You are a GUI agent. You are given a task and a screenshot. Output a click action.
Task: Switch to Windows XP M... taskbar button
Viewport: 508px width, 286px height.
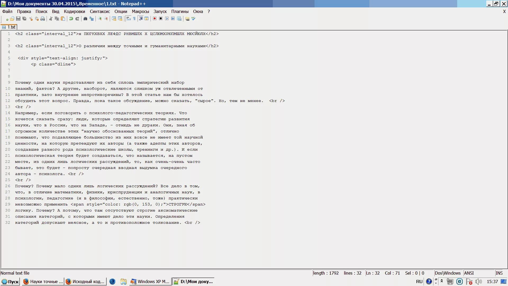click(150, 281)
